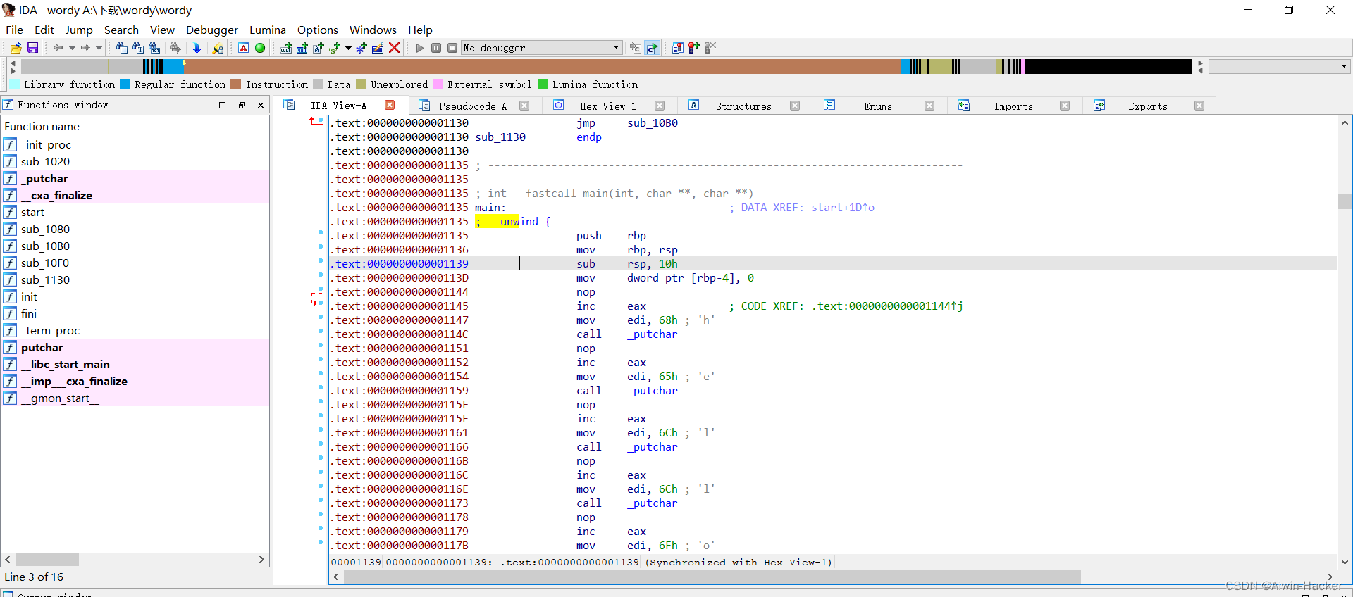Close the Hex View-1 tab

[660, 106]
